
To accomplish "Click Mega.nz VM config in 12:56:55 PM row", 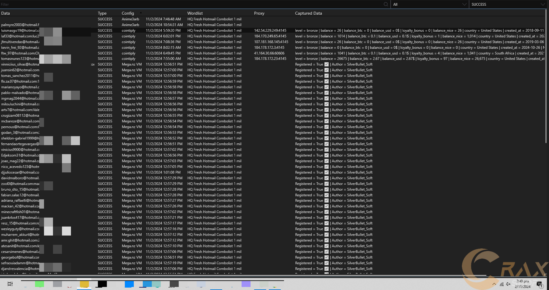I will coord(132,116).
